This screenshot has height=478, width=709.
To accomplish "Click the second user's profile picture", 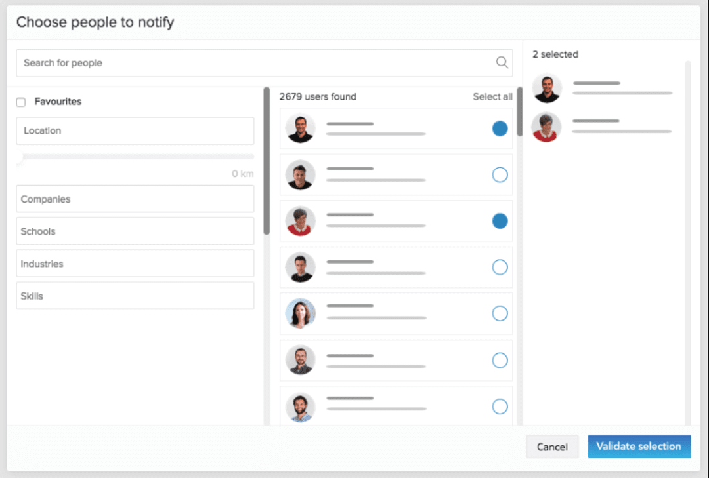I will click(x=300, y=175).
